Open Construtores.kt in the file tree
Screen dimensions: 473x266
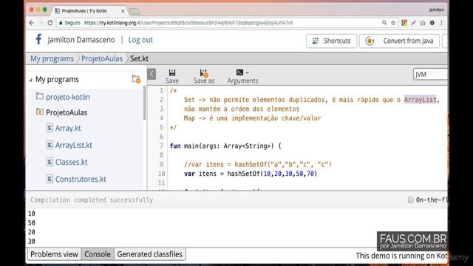click(81, 179)
